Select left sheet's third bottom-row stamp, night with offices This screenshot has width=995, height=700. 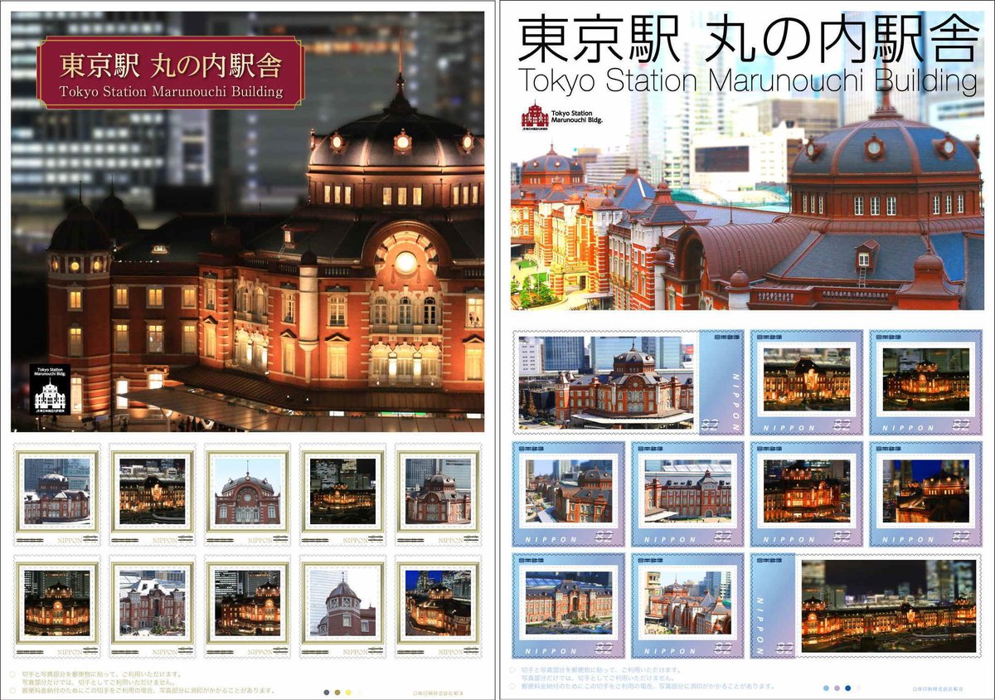[x=248, y=608]
